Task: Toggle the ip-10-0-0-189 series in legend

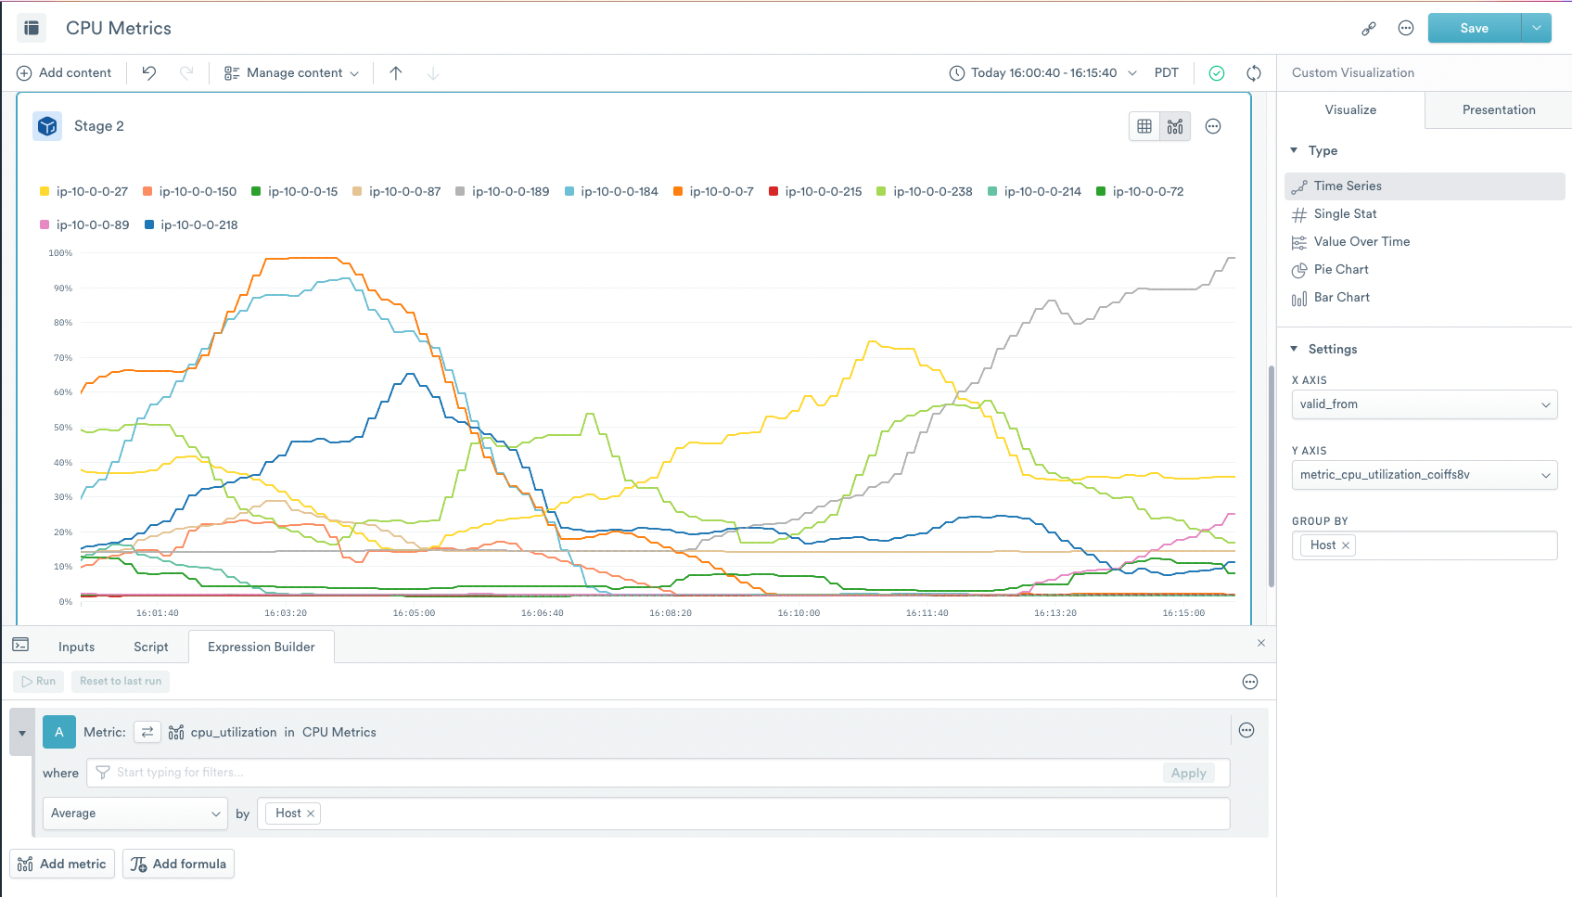Action: coord(503,191)
